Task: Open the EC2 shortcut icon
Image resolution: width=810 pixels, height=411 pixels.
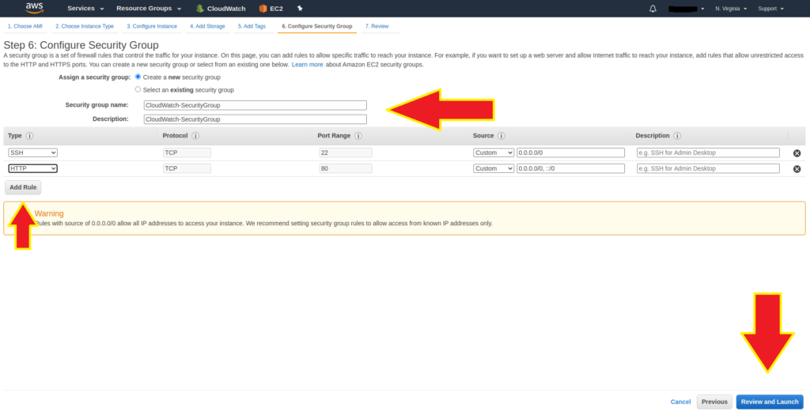Action: [263, 9]
